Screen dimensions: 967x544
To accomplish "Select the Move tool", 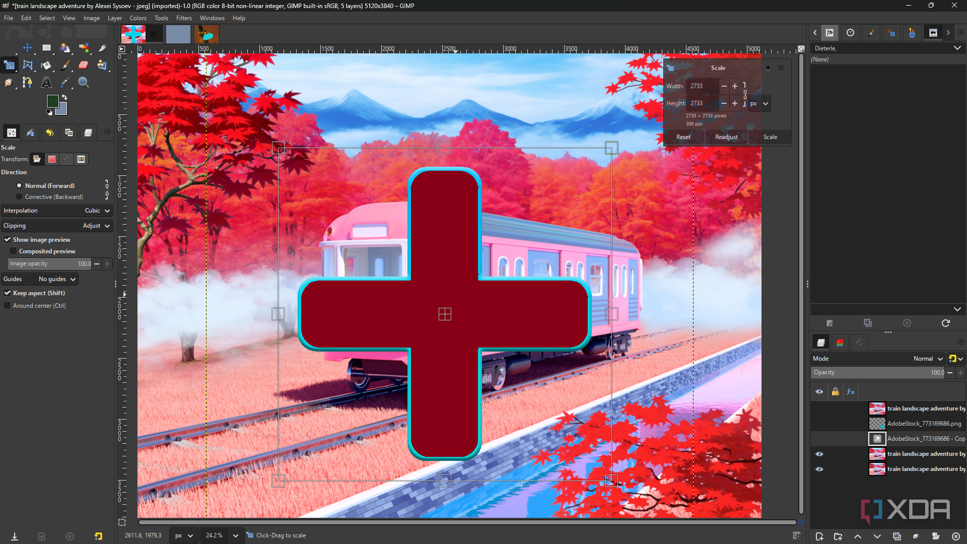I will click(x=27, y=48).
